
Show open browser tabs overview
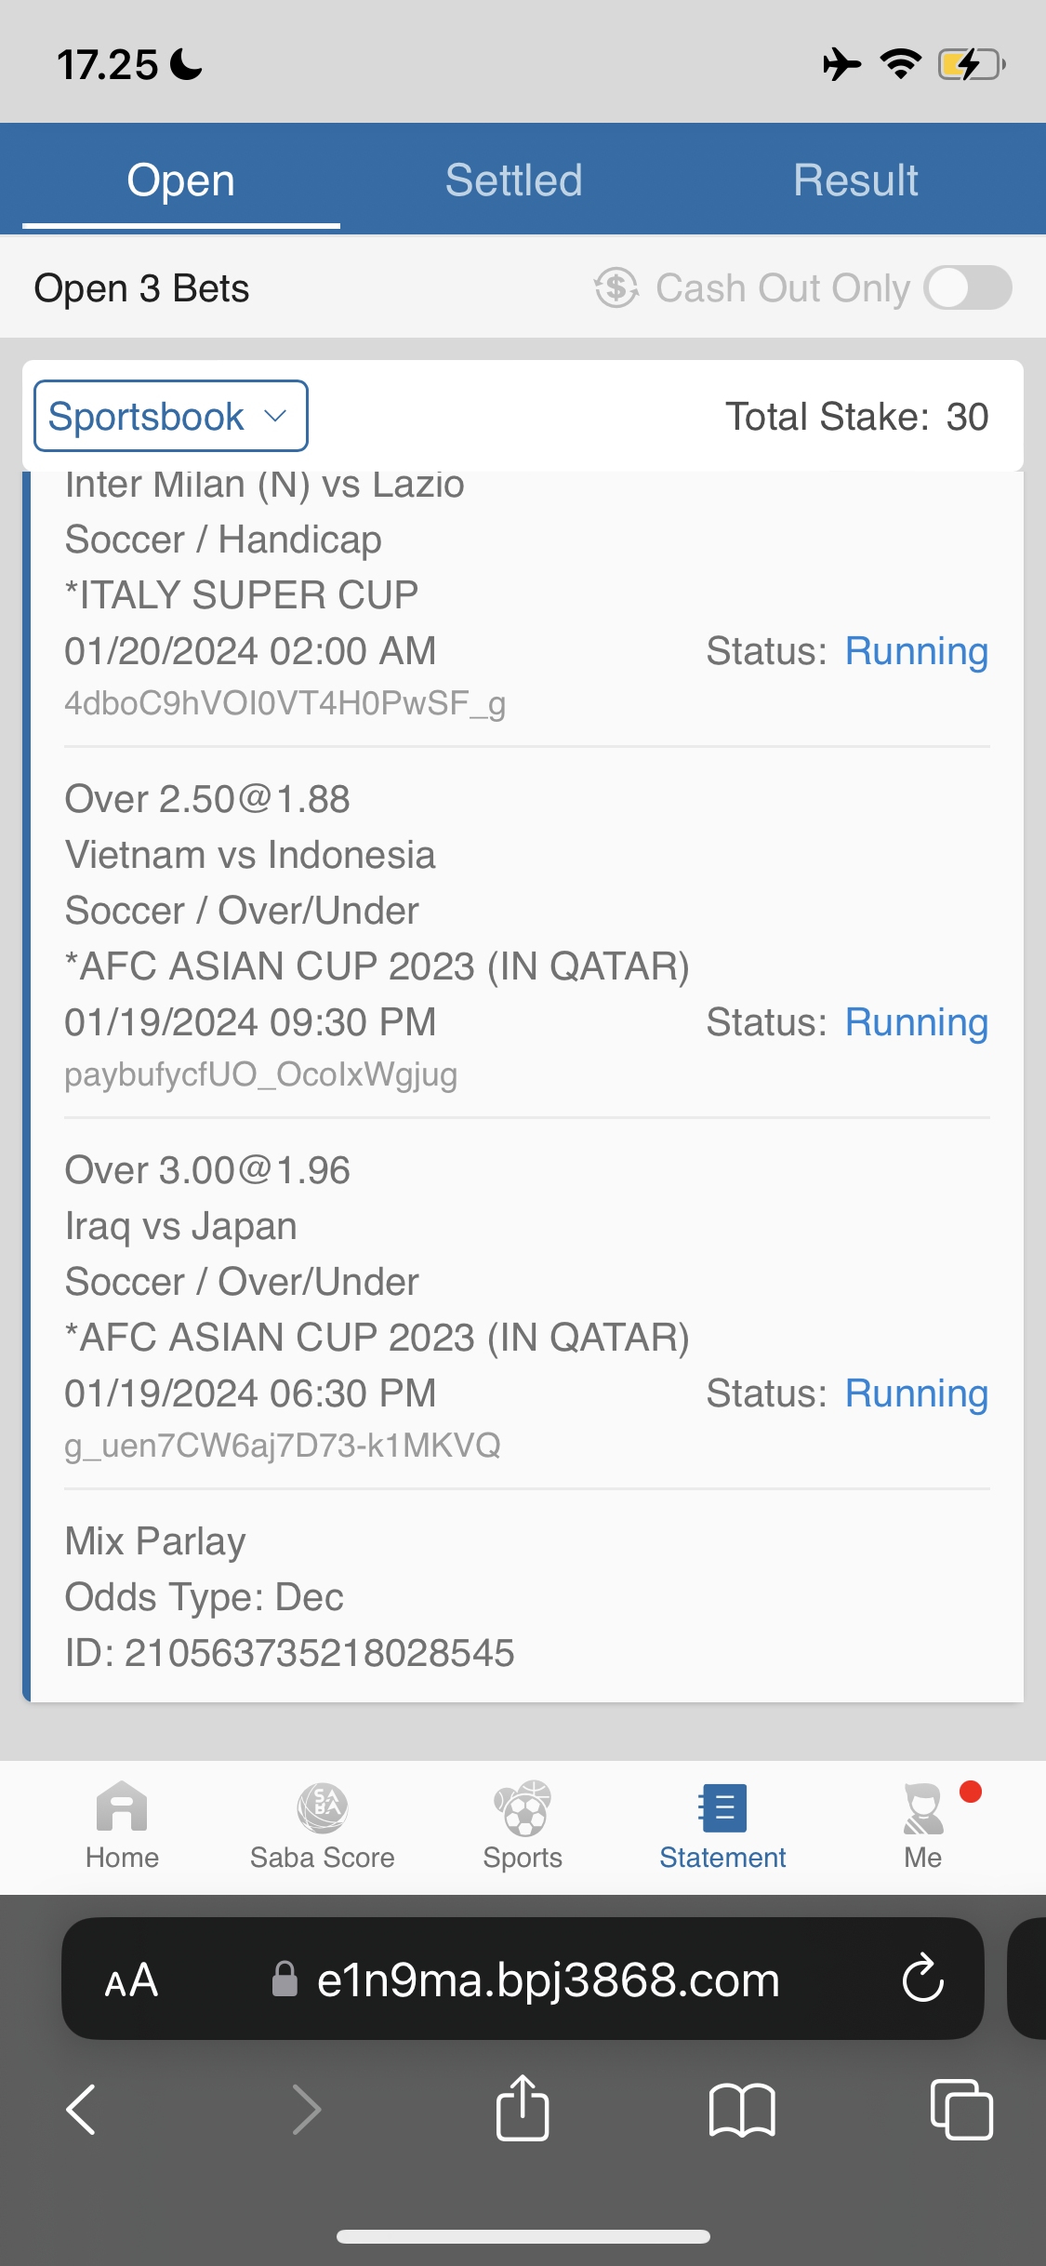tap(961, 2109)
